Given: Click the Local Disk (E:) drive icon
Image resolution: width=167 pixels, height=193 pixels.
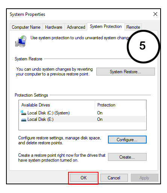Looking at the screenshot, I should click(x=24, y=120).
